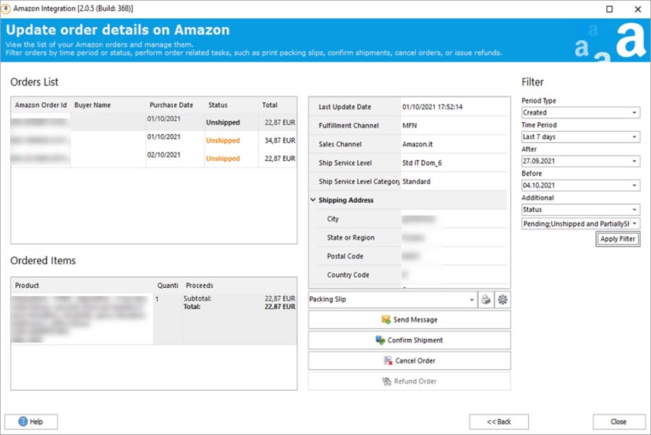Go back with << Back button
Viewport: 651px width, 435px height.
pos(498,422)
